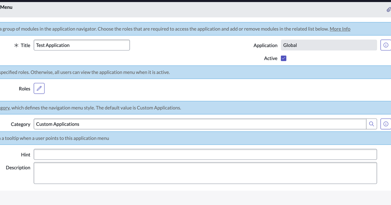Click the Category label
This screenshot has height=205, width=391.
[x=21, y=124]
